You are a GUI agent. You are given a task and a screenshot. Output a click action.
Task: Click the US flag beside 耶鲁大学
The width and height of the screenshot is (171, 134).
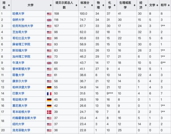click(x=49, y=75)
